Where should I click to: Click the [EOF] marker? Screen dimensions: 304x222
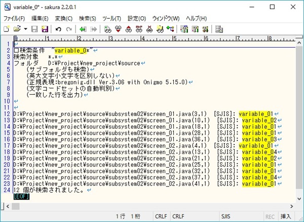pyautogui.click(x=21, y=197)
